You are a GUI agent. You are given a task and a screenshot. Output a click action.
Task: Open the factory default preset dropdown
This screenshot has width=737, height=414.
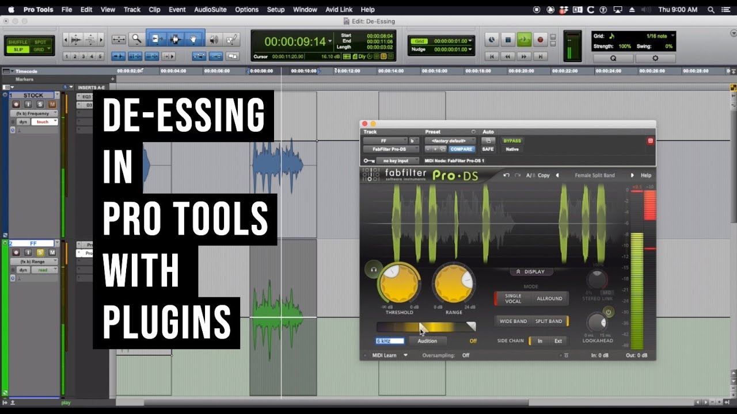point(450,141)
